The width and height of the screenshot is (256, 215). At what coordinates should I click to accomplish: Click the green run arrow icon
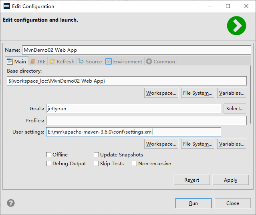click(236, 26)
